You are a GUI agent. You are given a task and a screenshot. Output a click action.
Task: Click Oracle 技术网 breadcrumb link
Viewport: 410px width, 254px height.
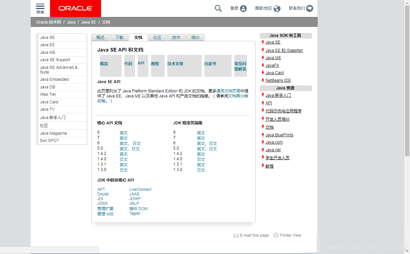point(49,22)
